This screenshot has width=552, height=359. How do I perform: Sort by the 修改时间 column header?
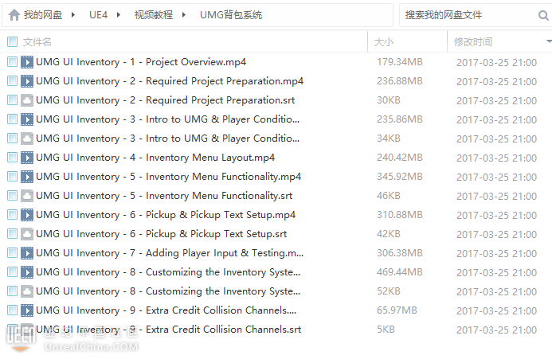[x=473, y=42]
